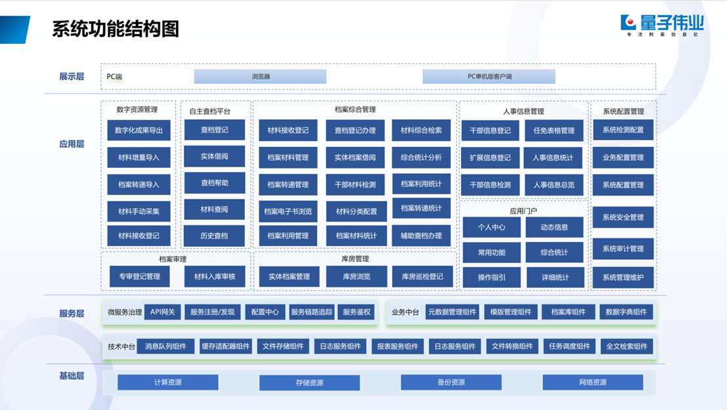727x410 pixels.
Task: Select the 元数据管理组件 box
Action: [452, 312]
